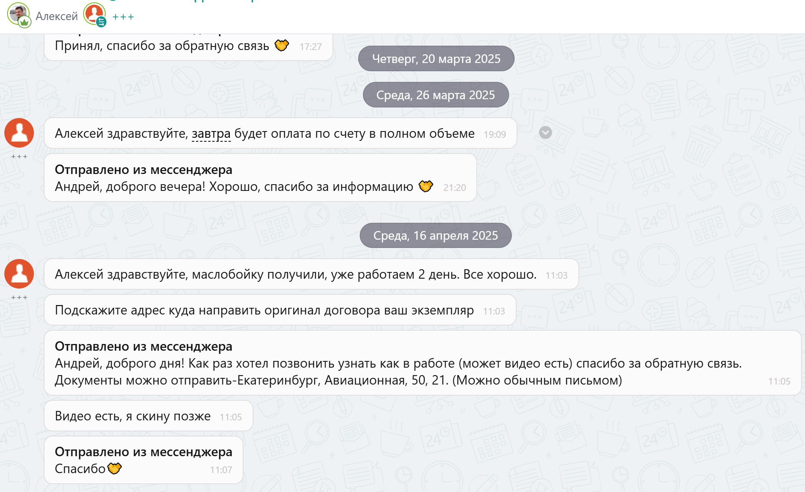Click the teal badge on the header's orange avatar

tap(101, 22)
